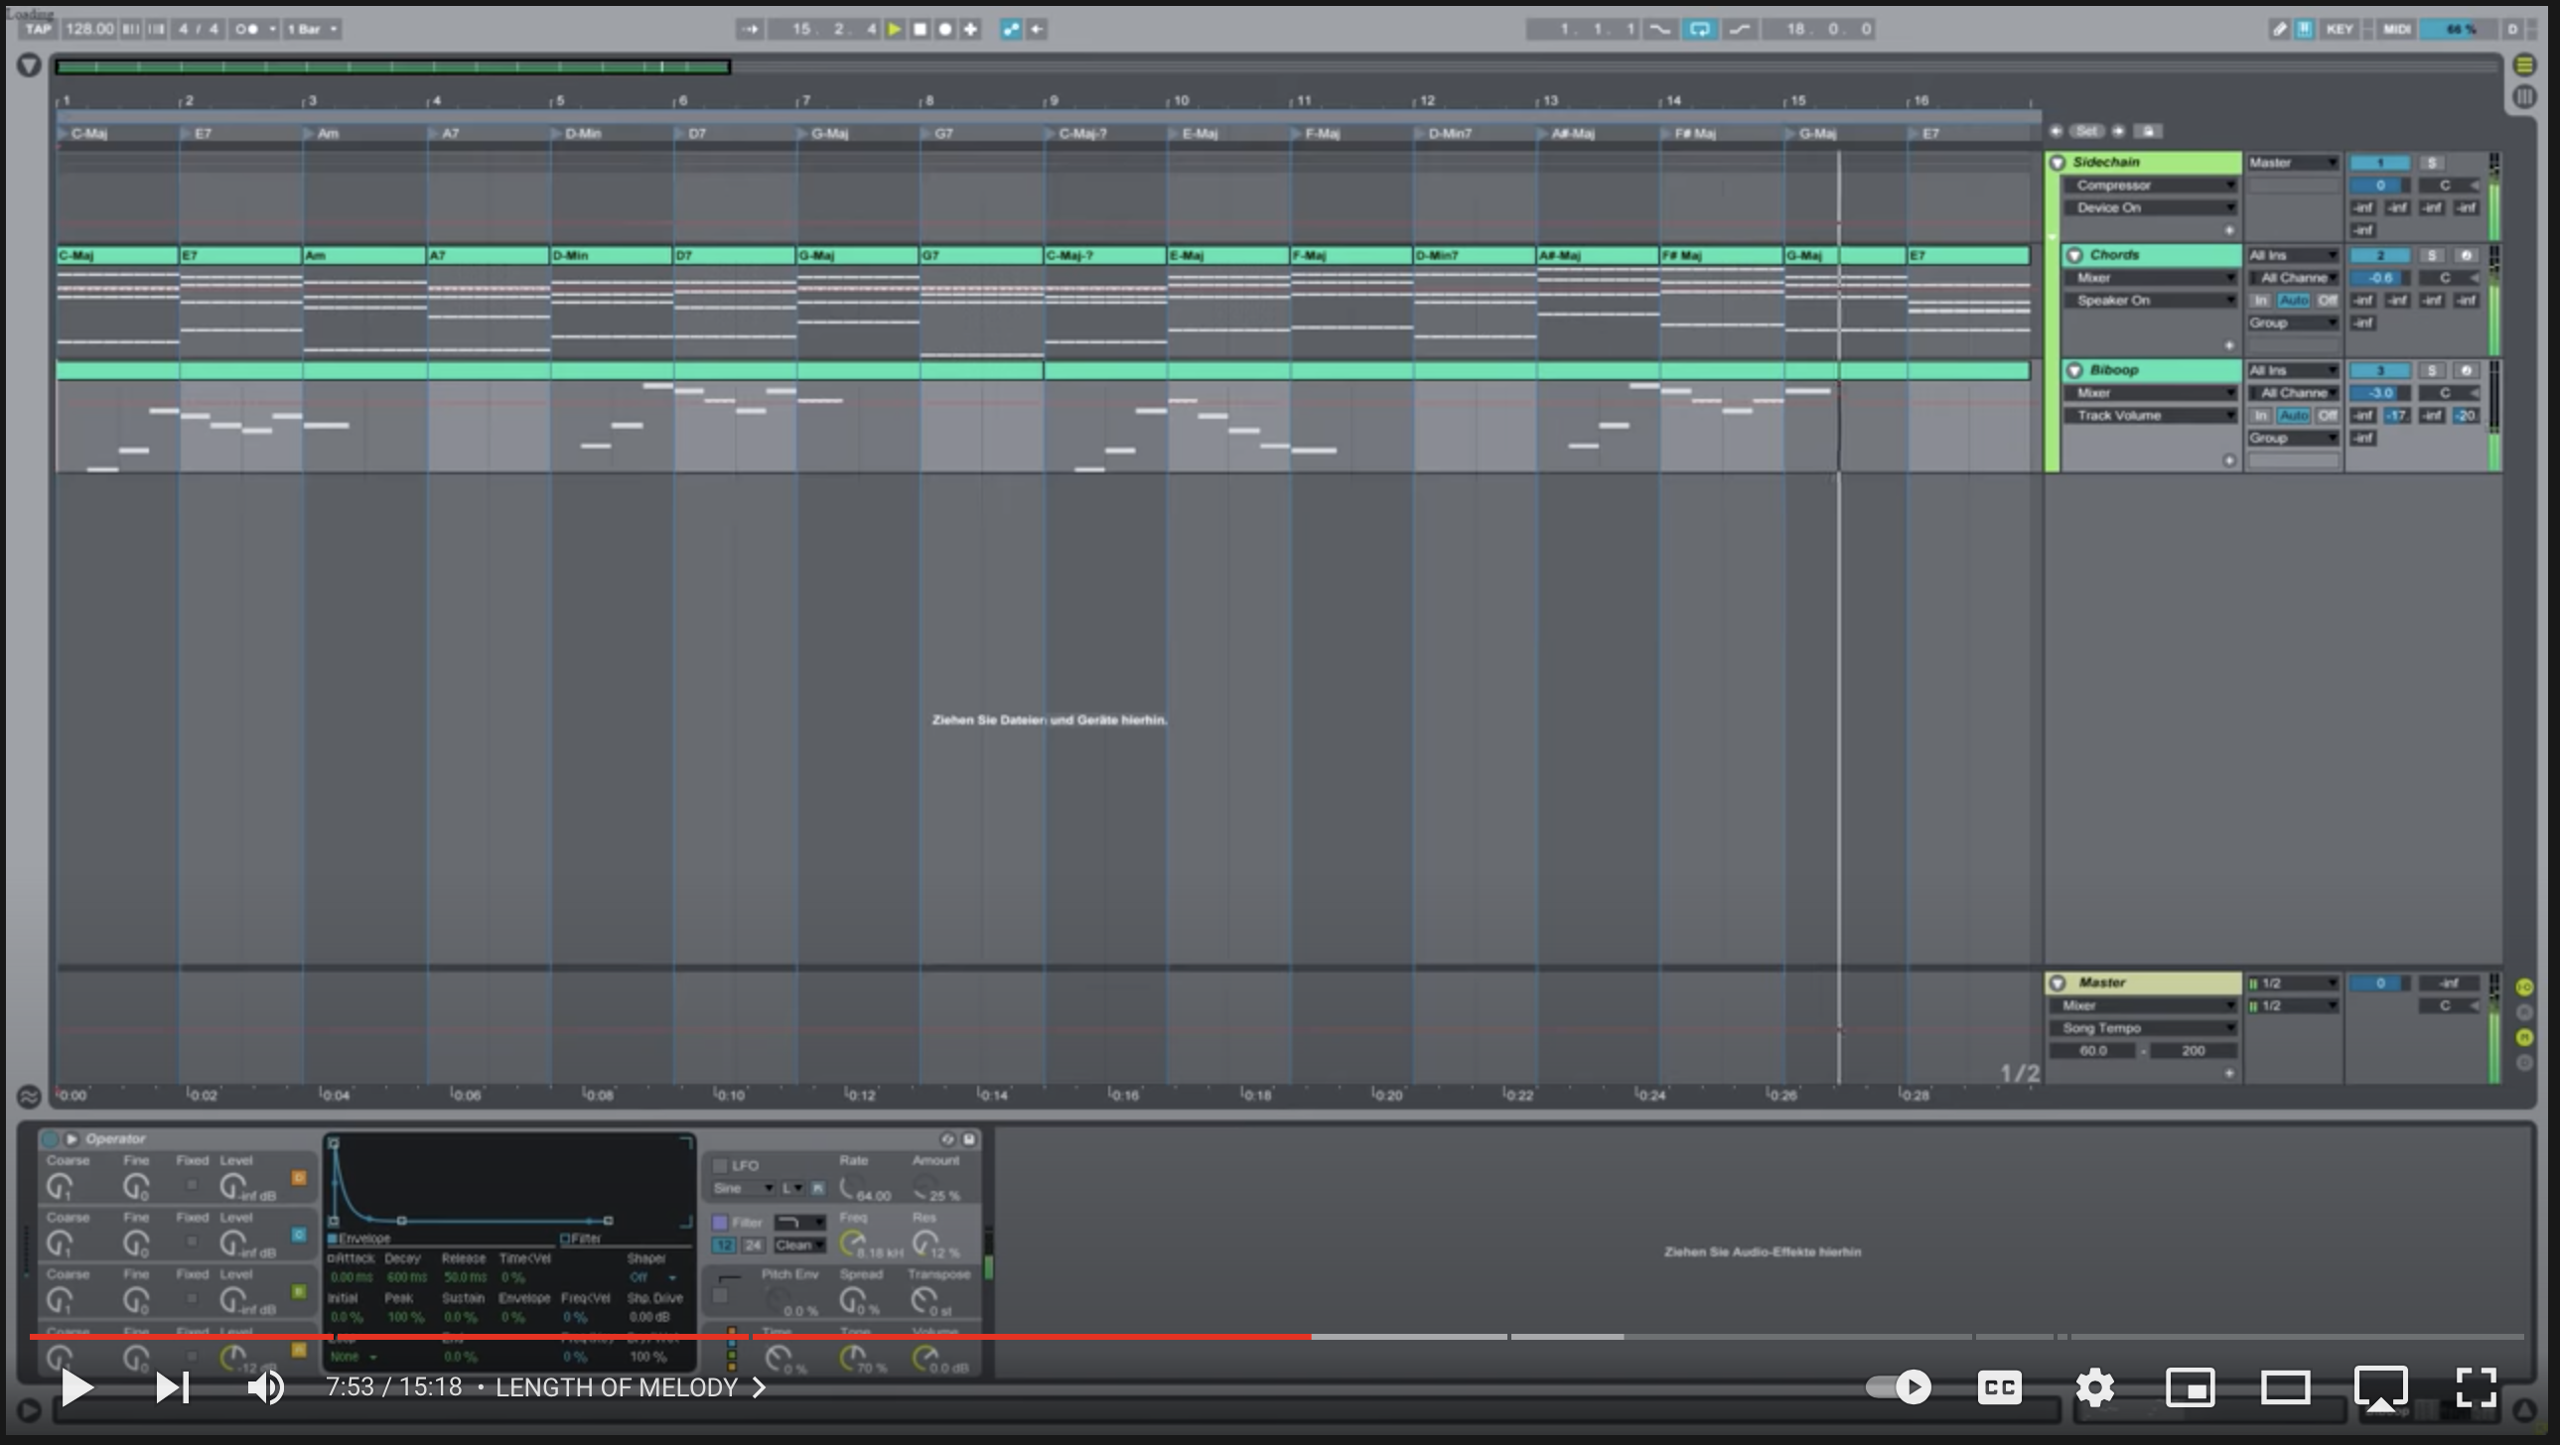Open the Sine LFO waveform dropdown
2560x1445 pixels.
pos(744,1188)
